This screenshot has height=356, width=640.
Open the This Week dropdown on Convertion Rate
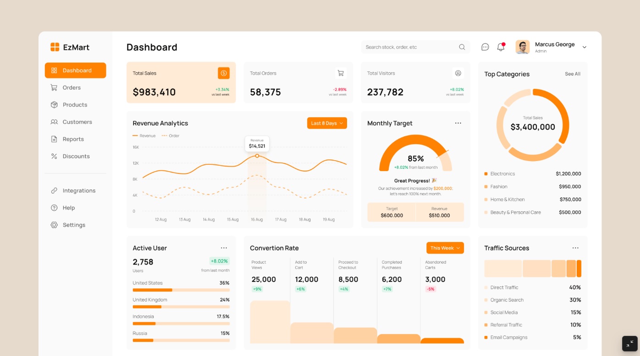pyautogui.click(x=445, y=248)
